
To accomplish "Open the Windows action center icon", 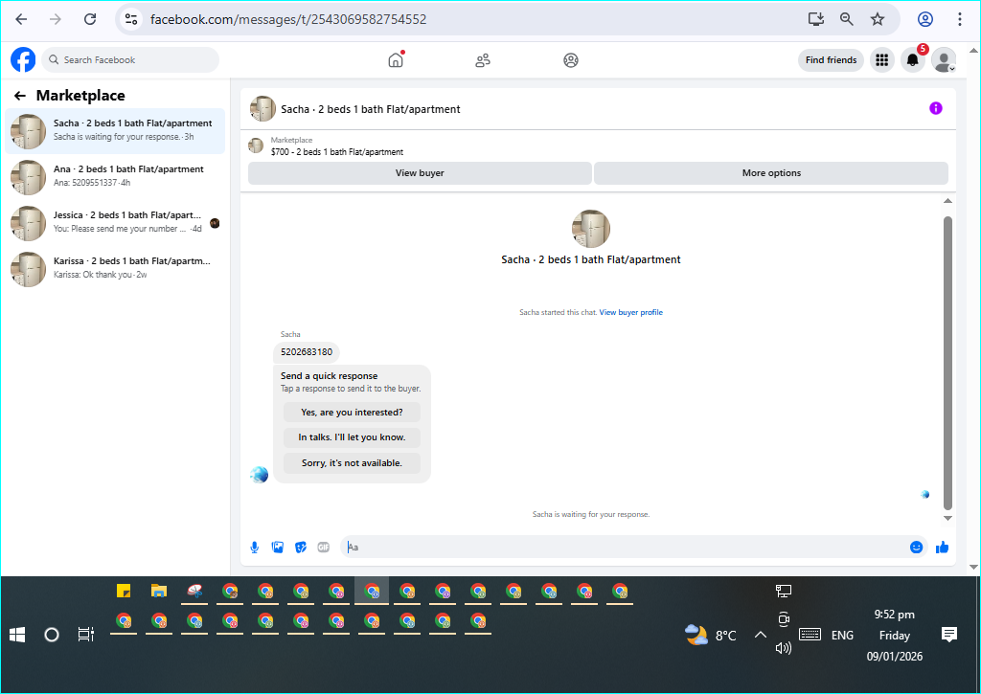I will coord(949,636).
